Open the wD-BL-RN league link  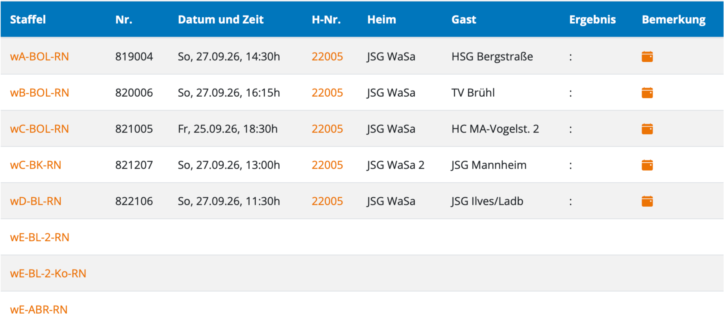point(36,201)
